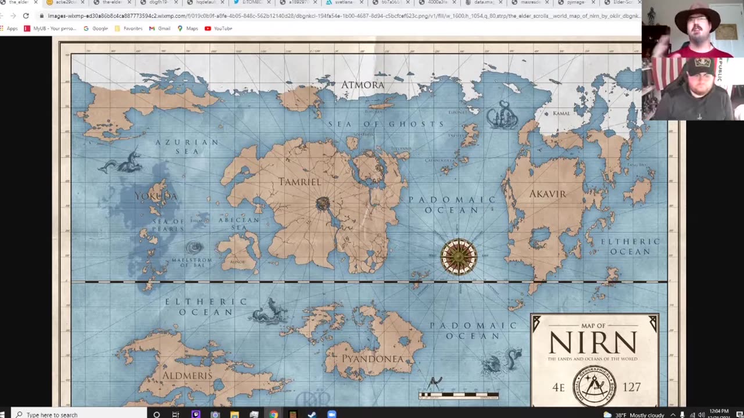Switch to the dbgfh19 tab
This screenshot has height=418, width=744.
click(x=160, y=3)
